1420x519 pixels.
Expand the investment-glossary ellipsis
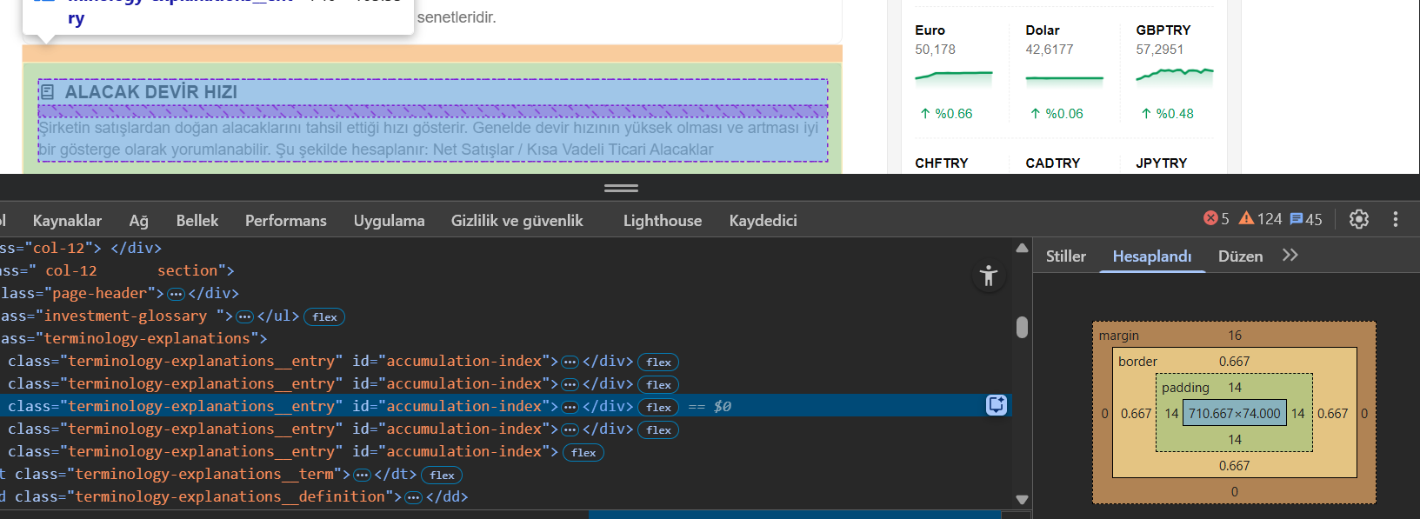point(244,316)
